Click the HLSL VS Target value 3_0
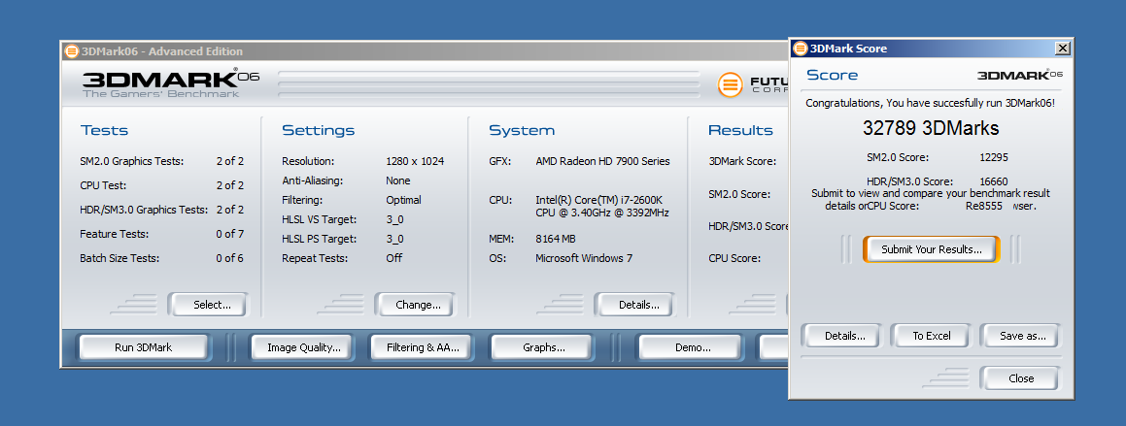Screen dimensions: 1126x426 click(x=394, y=219)
